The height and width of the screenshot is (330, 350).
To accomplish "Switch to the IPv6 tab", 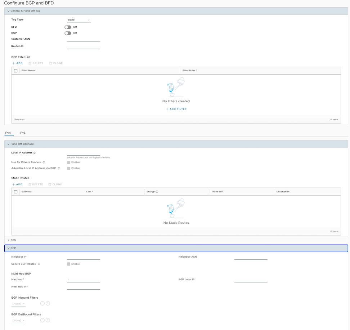I will point(22,133).
